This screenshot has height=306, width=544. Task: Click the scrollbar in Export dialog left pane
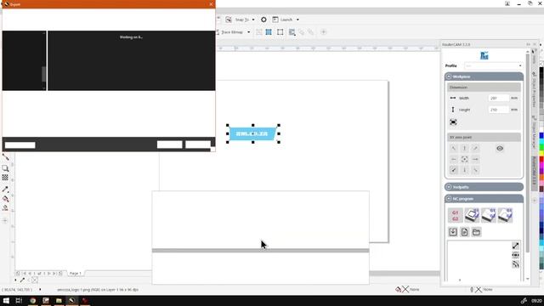coord(43,74)
